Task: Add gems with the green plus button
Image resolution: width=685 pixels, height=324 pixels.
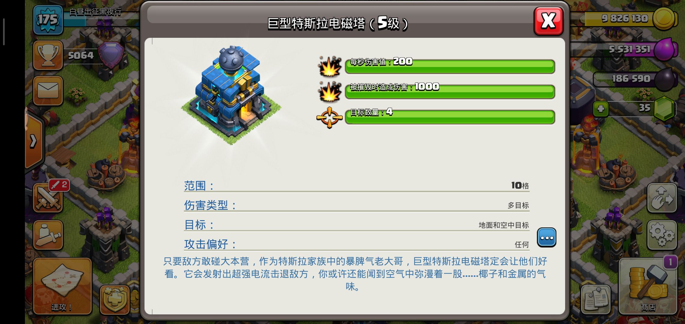Action: coord(601,109)
